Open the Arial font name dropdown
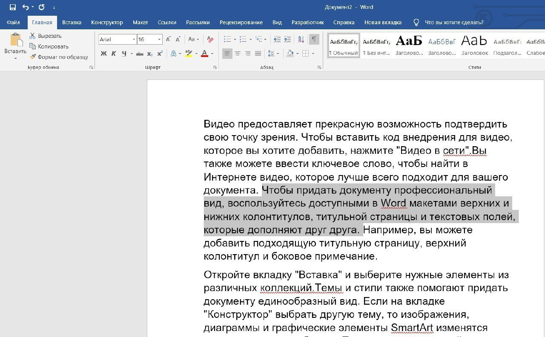The width and height of the screenshot is (545, 337). click(x=134, y=40)
